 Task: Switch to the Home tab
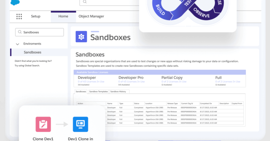tap(63, 16)
